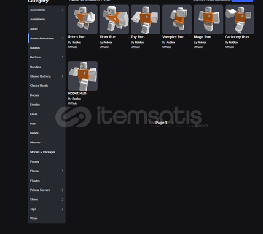
Task: Click the Toy Run title link
Action: coord(138,37)
